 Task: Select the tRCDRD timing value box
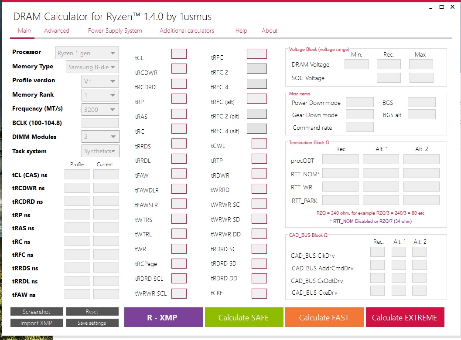(179, 84)
